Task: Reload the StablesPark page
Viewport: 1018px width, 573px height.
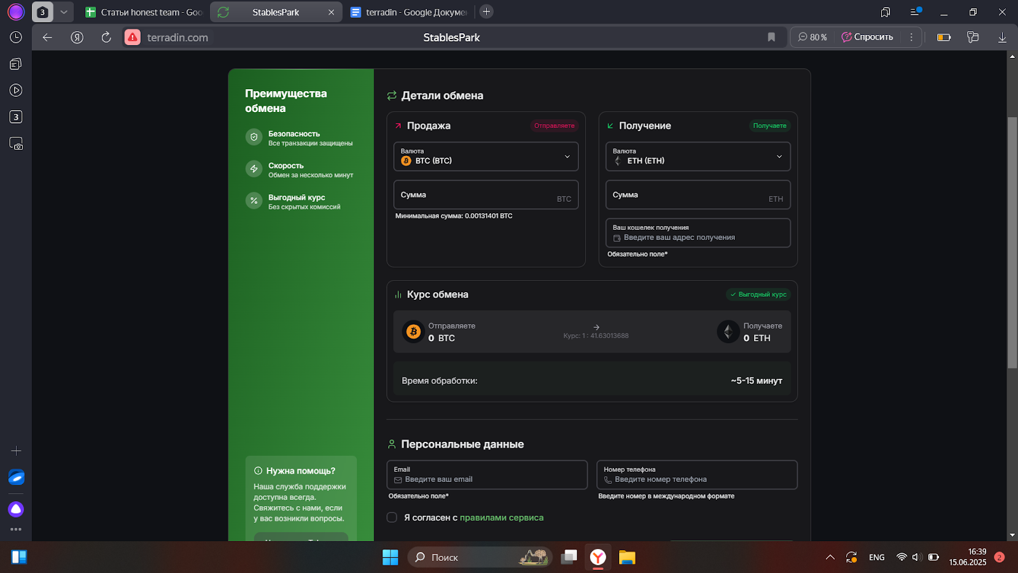Action: pos(106,38)
